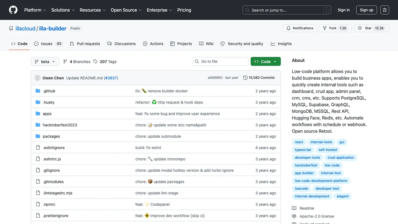The image size is (398, 224).
Task: Select the typescript topic tag
Action: tap(303, 150)
